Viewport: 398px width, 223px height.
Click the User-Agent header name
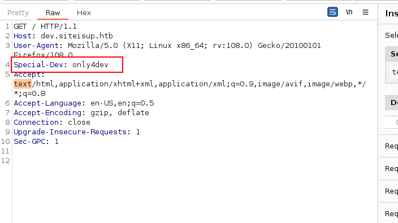tap(36, 46)
